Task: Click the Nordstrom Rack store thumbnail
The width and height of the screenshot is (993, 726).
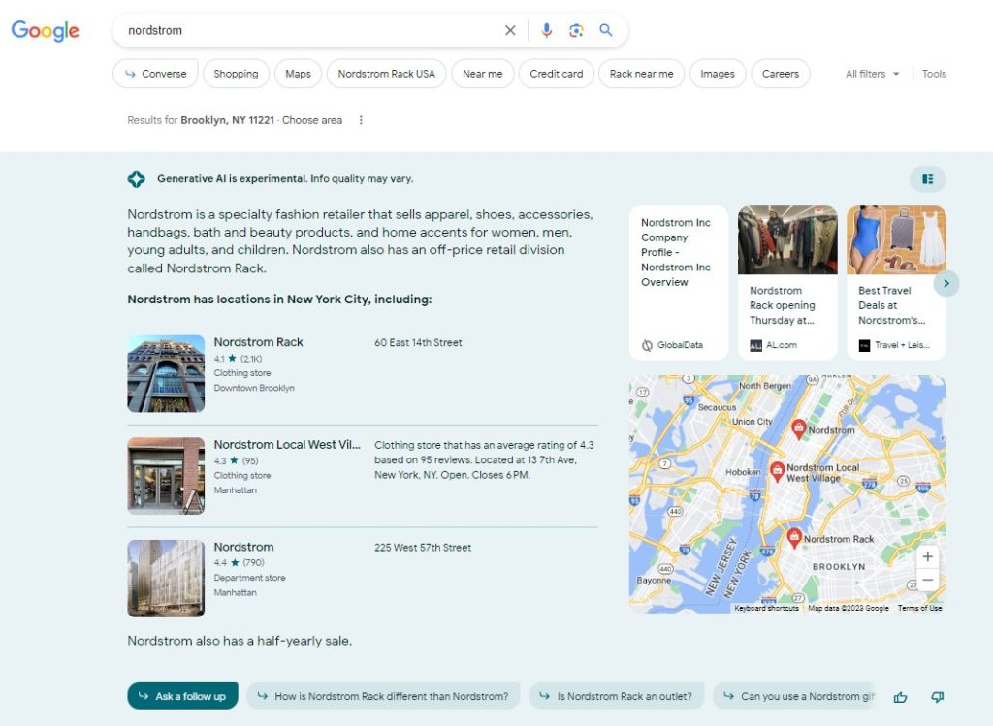Action: [166, 373]
